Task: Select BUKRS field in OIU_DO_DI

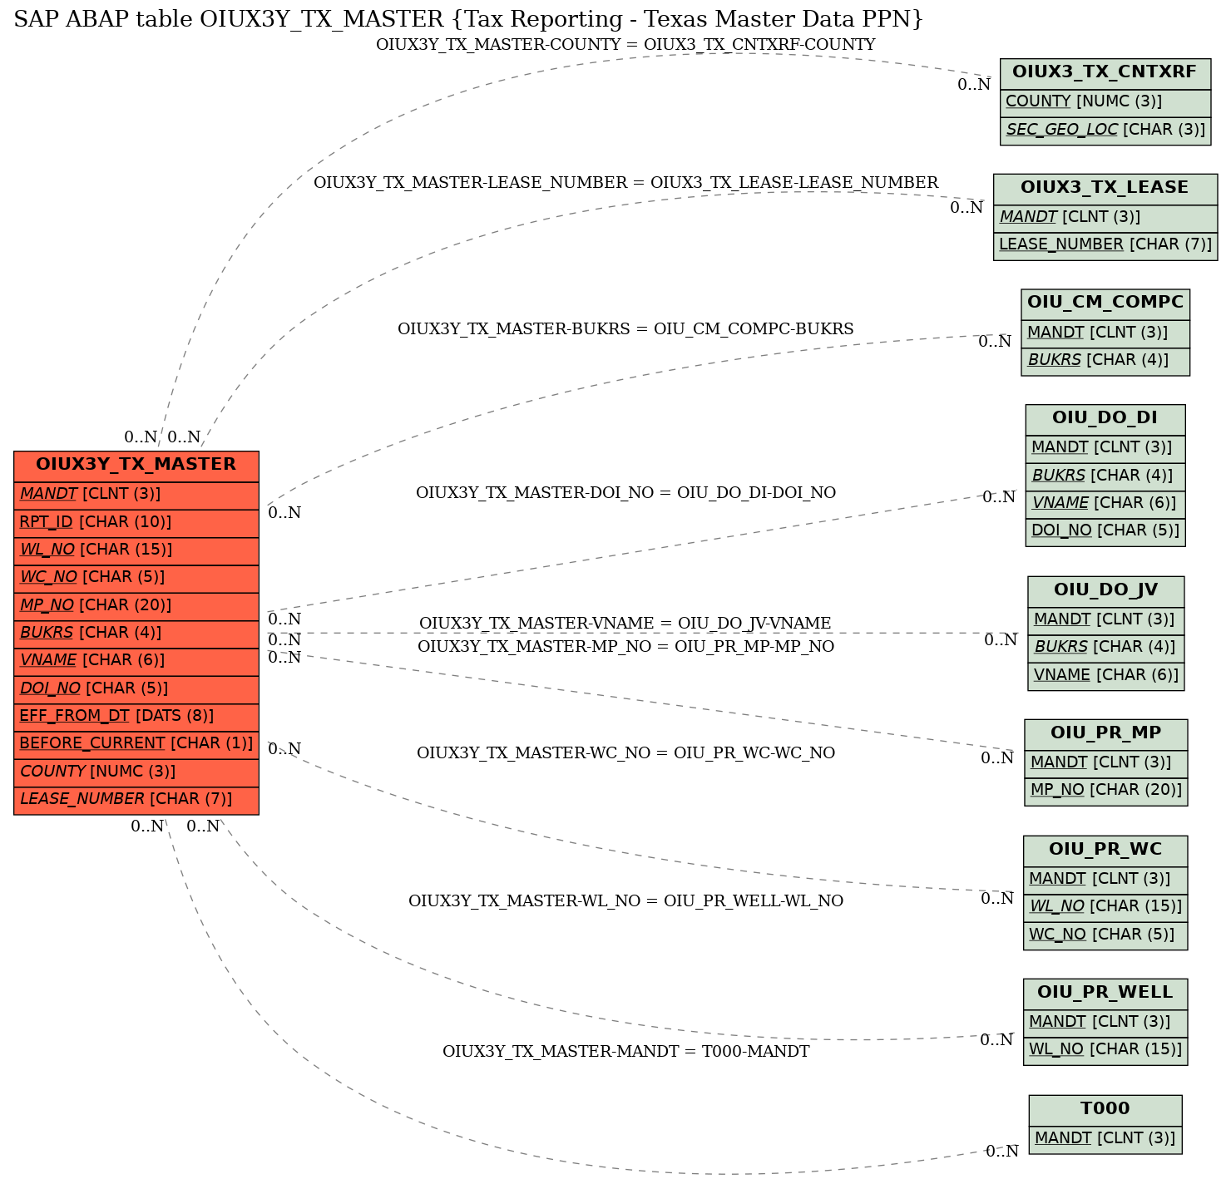Action: click(1105, 476)
